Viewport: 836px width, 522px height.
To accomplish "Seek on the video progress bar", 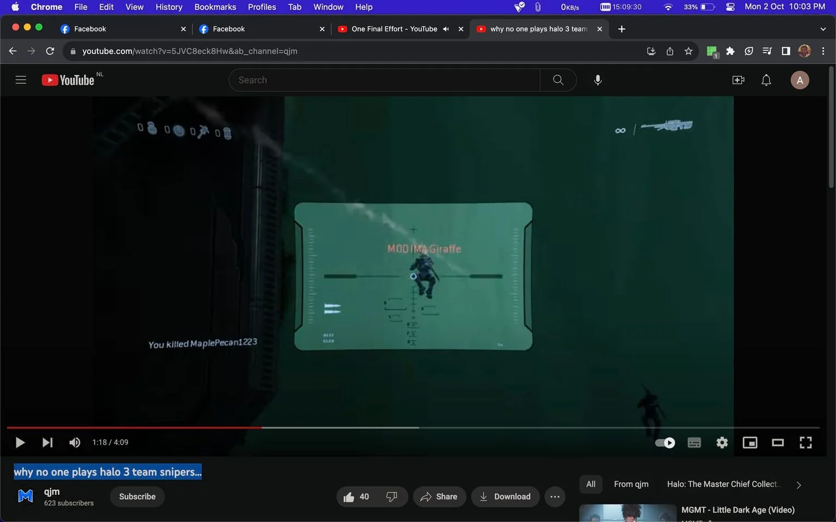I will [x=413, y=428].
